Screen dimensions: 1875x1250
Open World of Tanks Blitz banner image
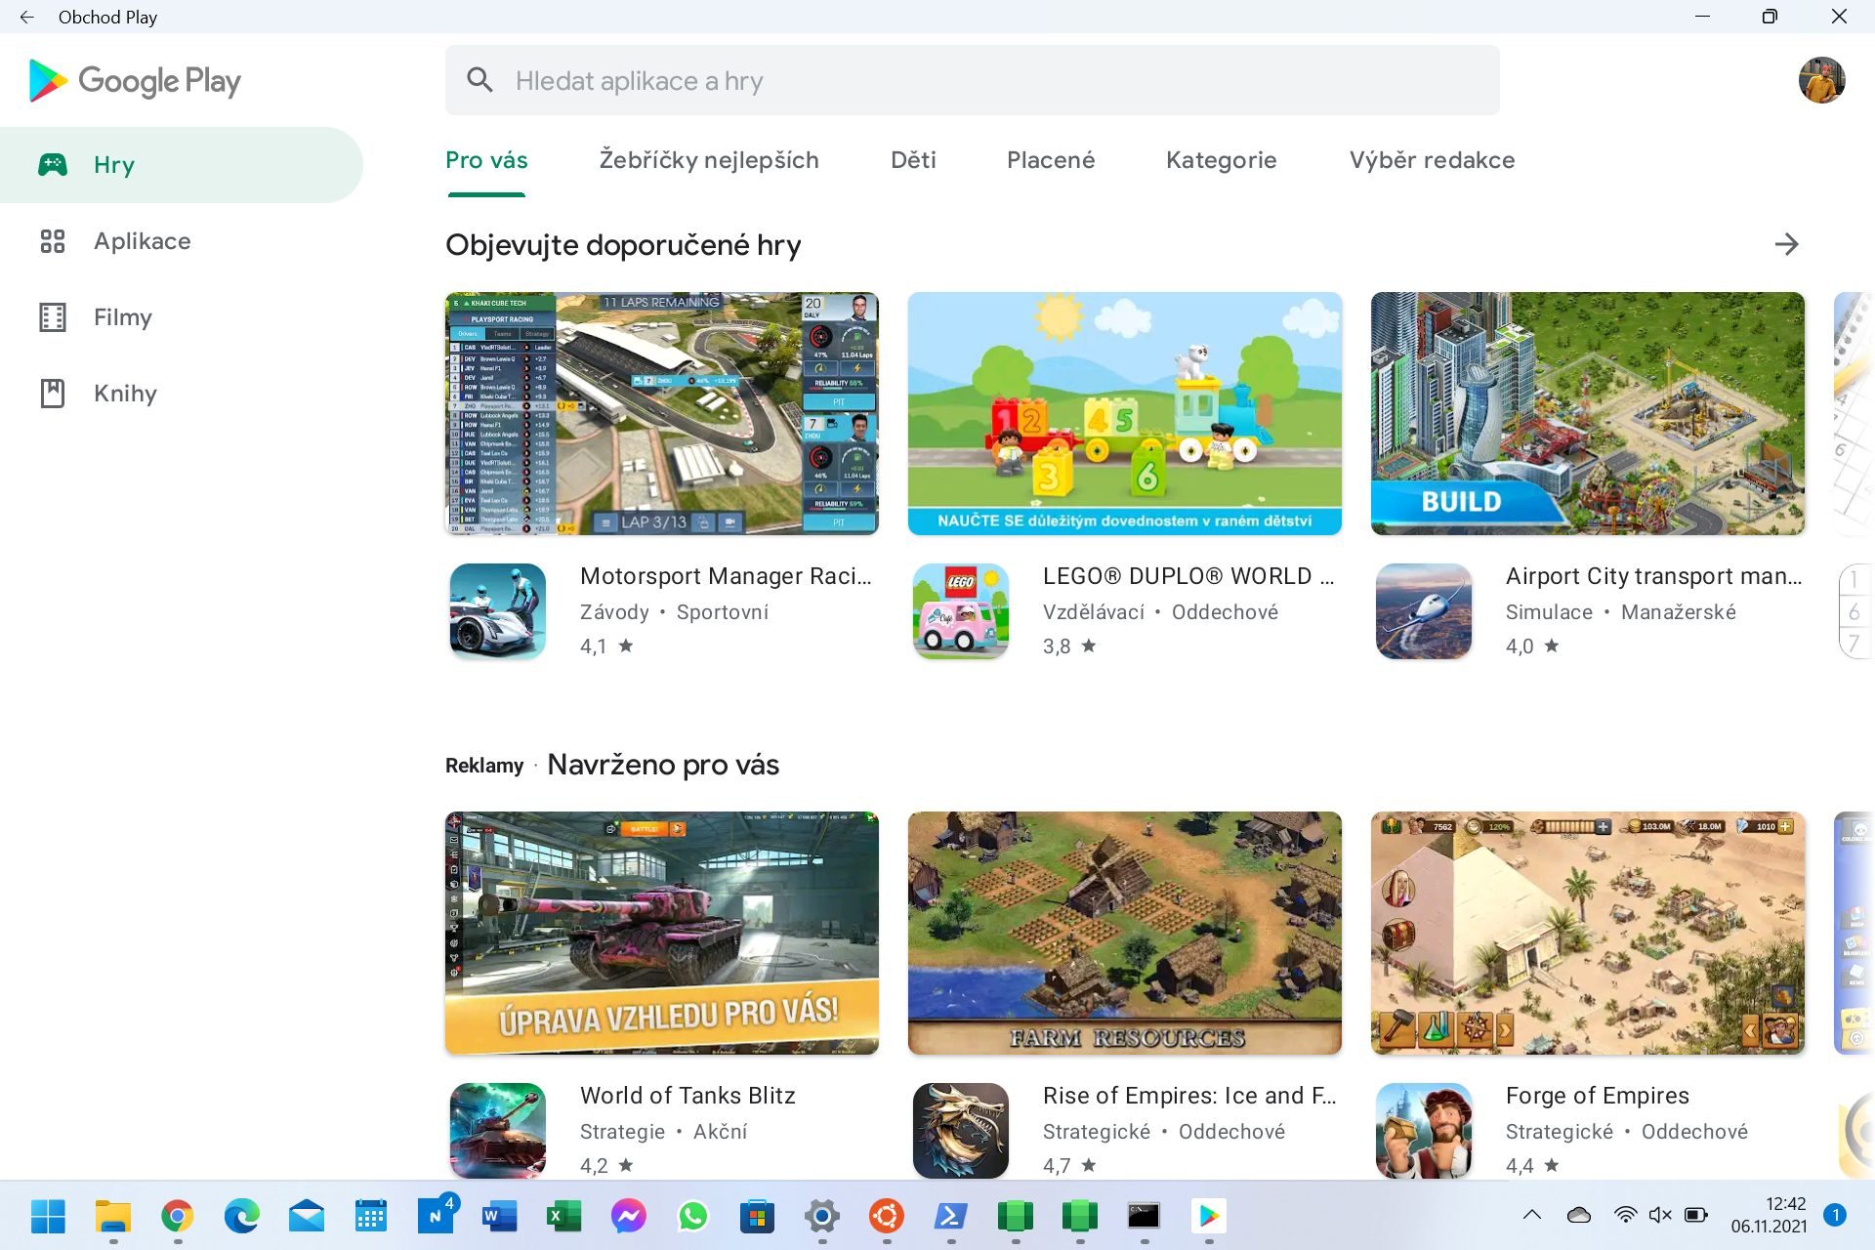point(662,933)
